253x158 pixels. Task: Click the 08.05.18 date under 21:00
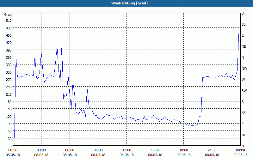[x=212, y=155]
